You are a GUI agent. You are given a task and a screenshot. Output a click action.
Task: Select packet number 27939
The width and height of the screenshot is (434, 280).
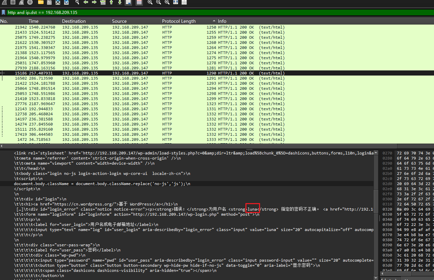217,68
